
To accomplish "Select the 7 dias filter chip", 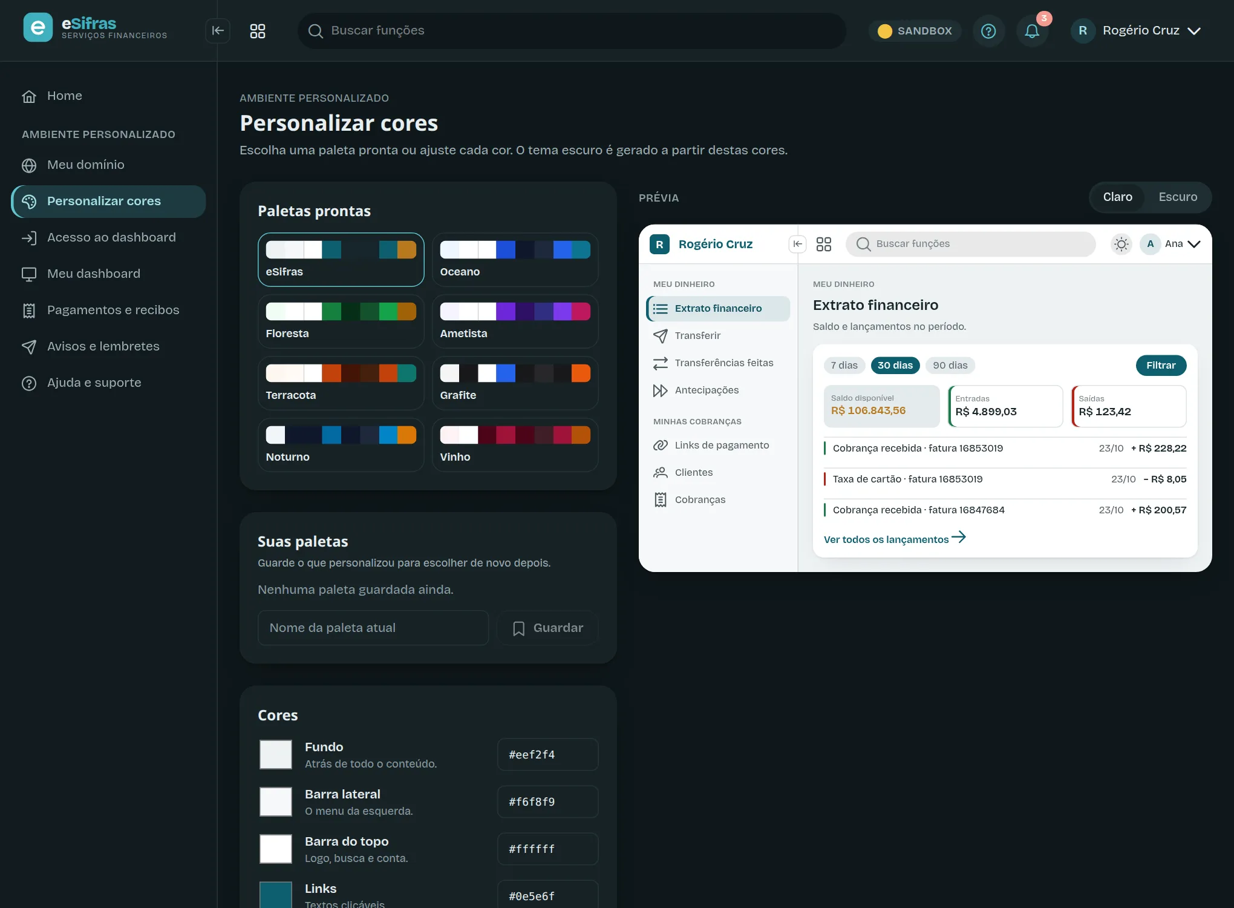I will click(x=844, y=366).
